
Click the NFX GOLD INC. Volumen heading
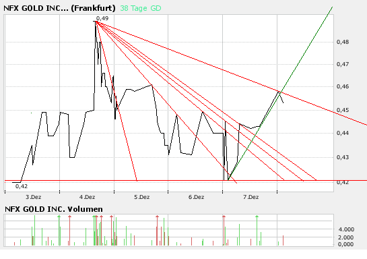coord(54,209)
